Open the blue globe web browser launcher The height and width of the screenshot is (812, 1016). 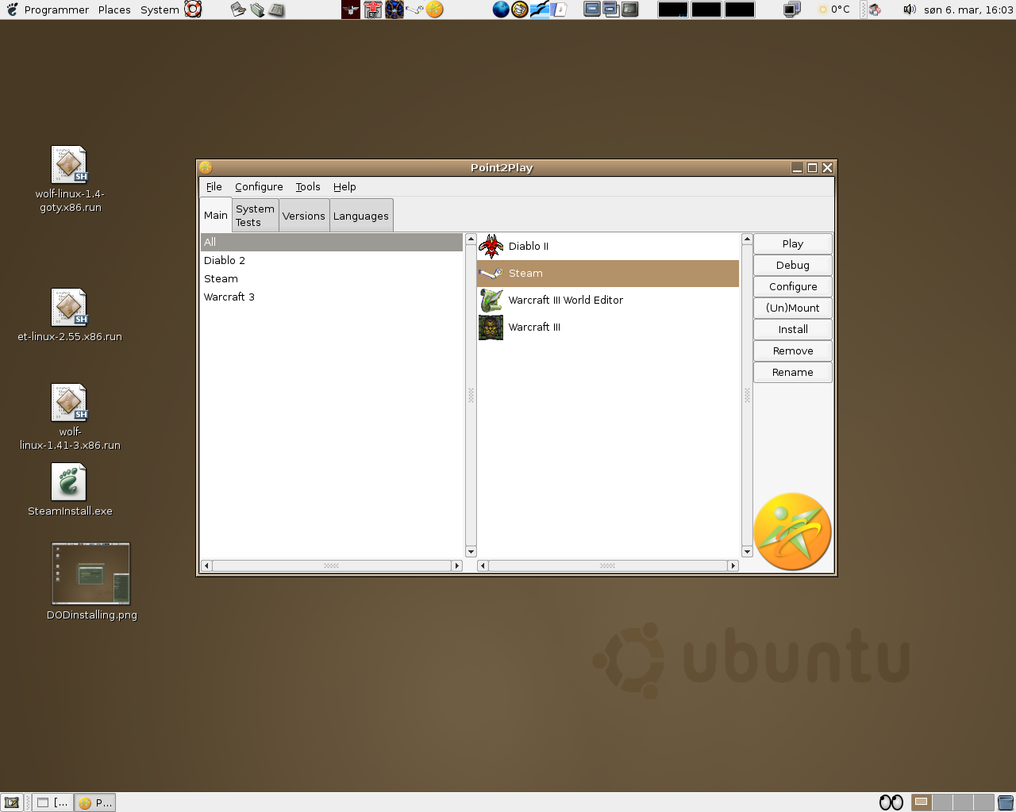pos(501,10)
